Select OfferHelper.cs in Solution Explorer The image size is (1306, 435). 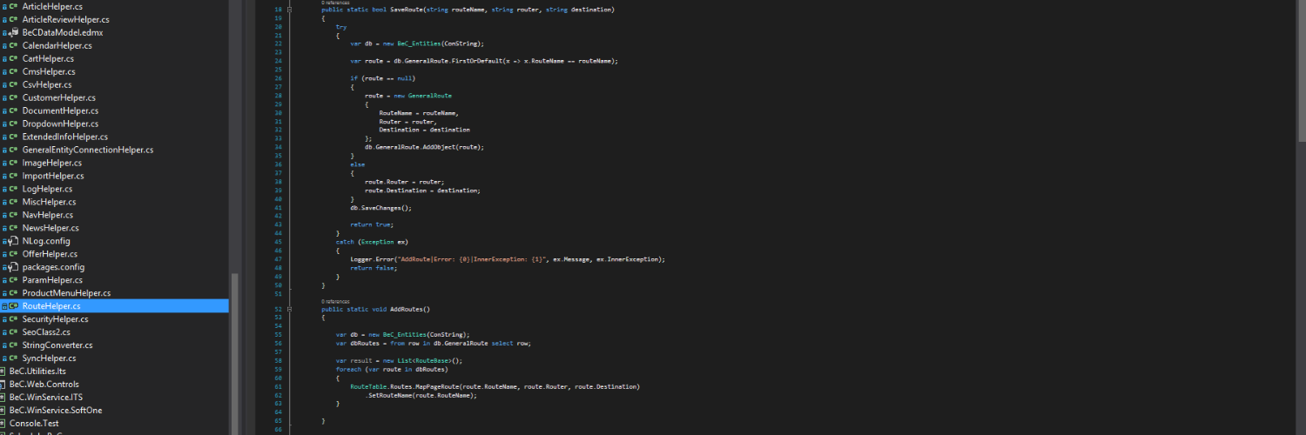point(50,254)
